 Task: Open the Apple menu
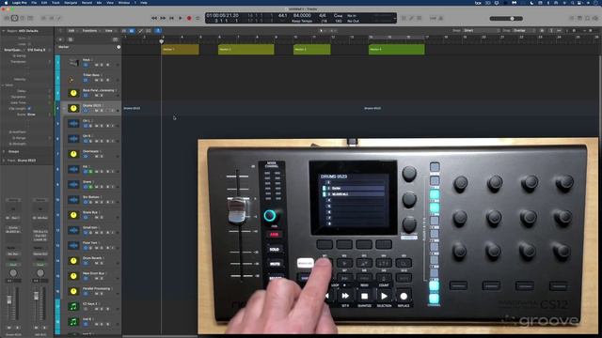tap(6, 3)
